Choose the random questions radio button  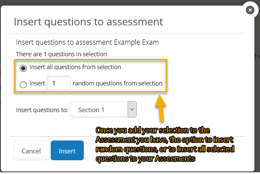[x=23, y=84]
